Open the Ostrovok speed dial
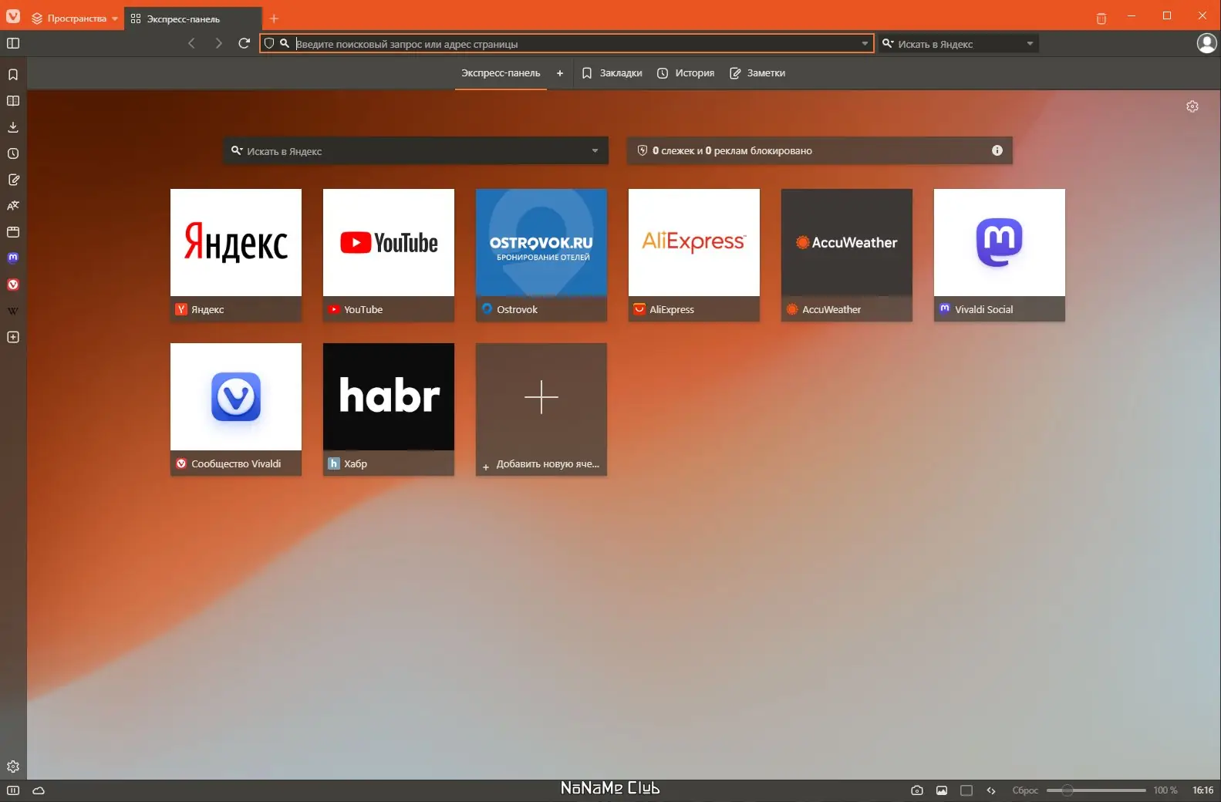 [541, 255]
